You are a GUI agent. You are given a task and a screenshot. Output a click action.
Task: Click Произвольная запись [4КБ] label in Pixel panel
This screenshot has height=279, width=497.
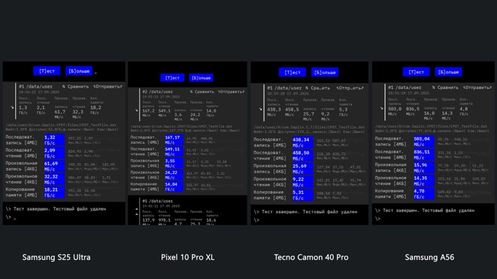[144, 163]
